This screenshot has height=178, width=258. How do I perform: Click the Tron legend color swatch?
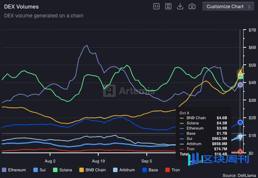[167, 170]
